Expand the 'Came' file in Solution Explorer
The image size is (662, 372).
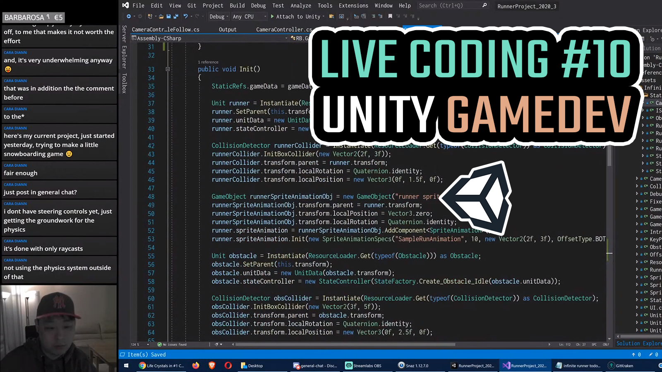(637, 179)
